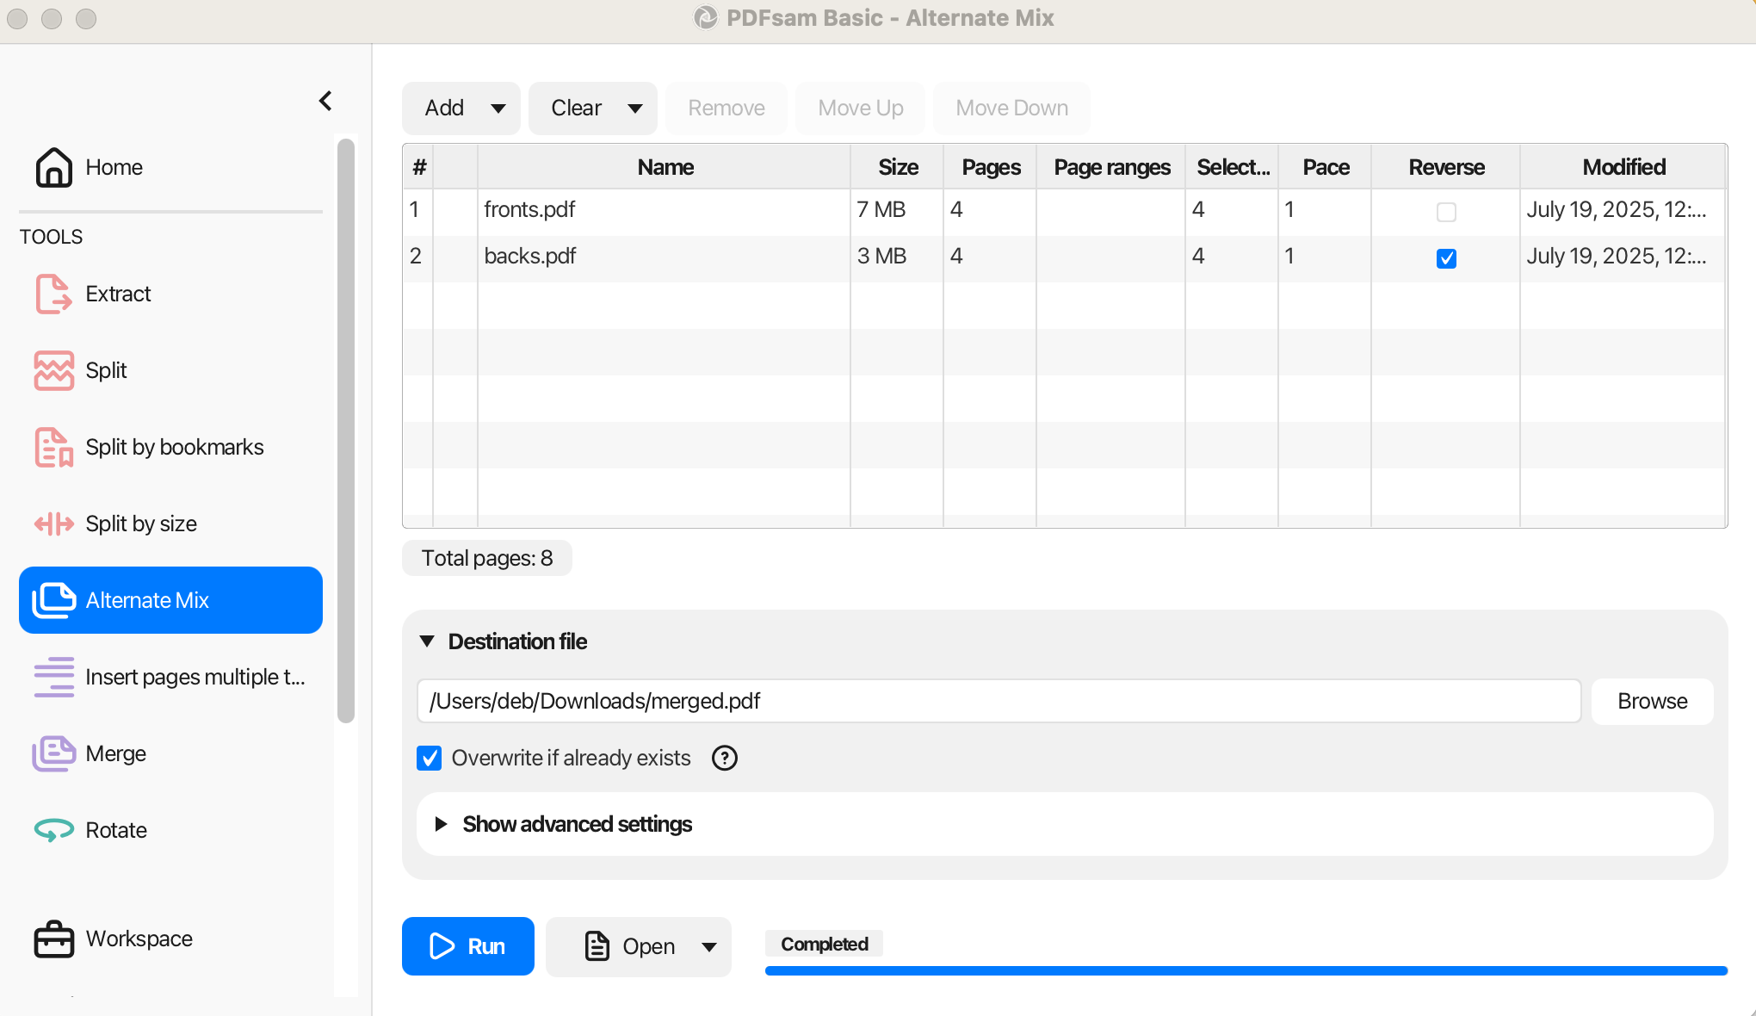Click the Home icon in sidebar
This screenshot has height=1016, width=1756.
53,167
